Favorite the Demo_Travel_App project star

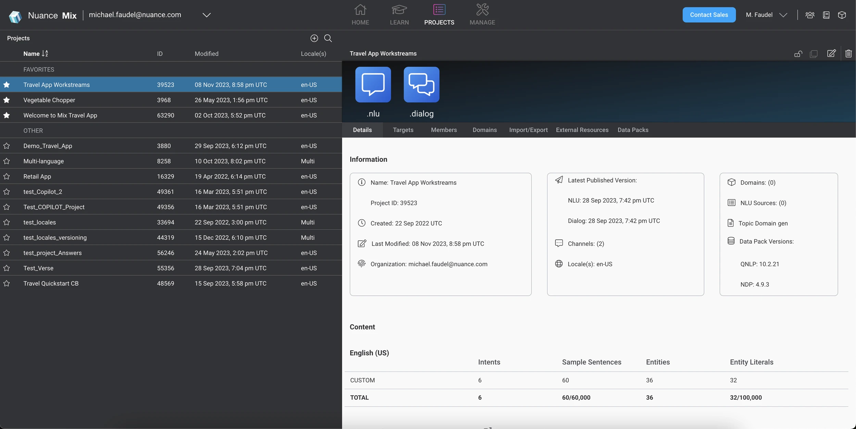click(7, 146)
